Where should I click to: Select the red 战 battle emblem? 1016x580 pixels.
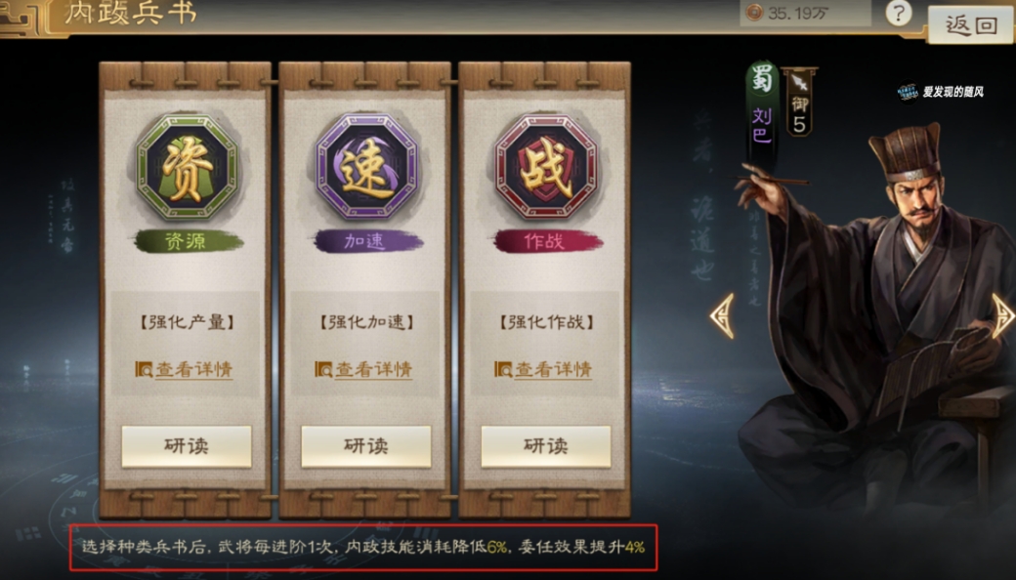pyautogui.click(x=545, y=167)
